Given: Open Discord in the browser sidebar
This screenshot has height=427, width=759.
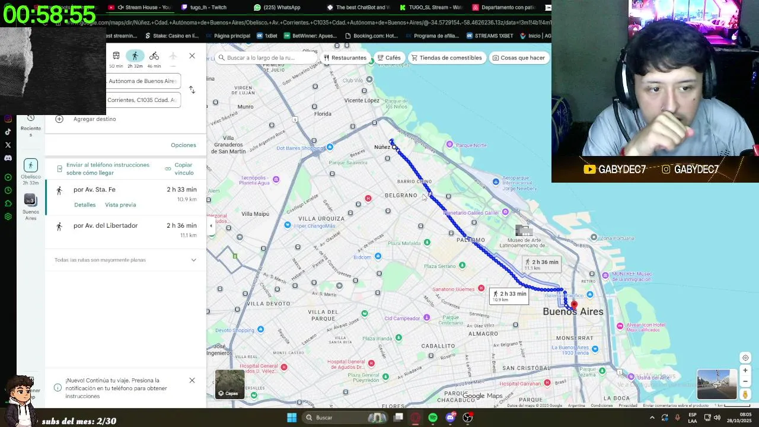Looking at the screenshot, I should tap(8, 158).
